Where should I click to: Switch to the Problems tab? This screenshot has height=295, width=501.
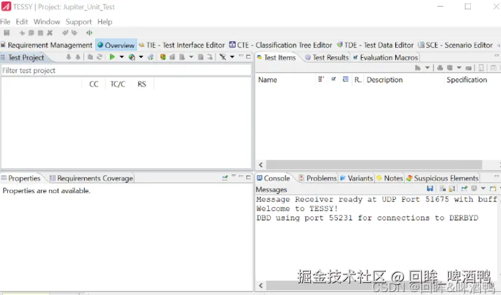[317, 178]
